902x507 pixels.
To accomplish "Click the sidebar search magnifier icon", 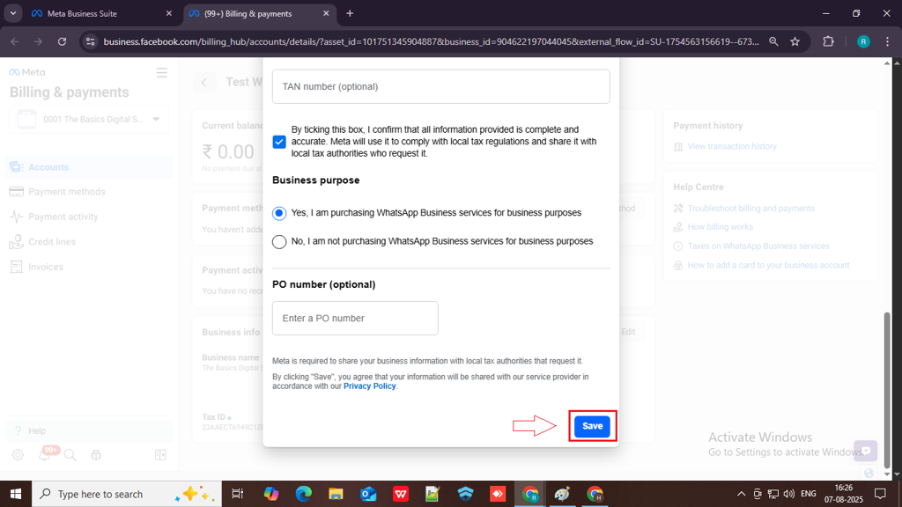I will (70, 455).
